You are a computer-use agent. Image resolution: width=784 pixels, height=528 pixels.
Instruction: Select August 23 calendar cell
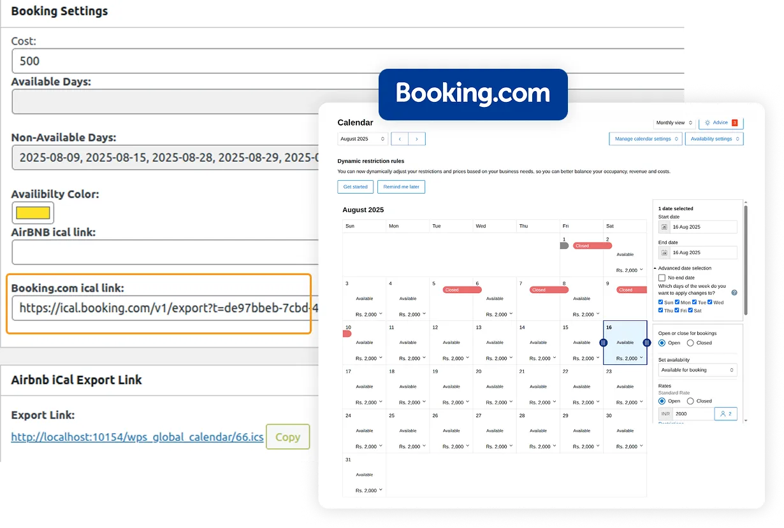tap(625, 387)
